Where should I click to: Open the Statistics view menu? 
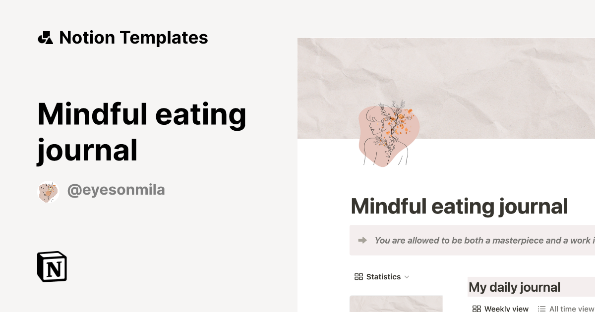(383, 277)
